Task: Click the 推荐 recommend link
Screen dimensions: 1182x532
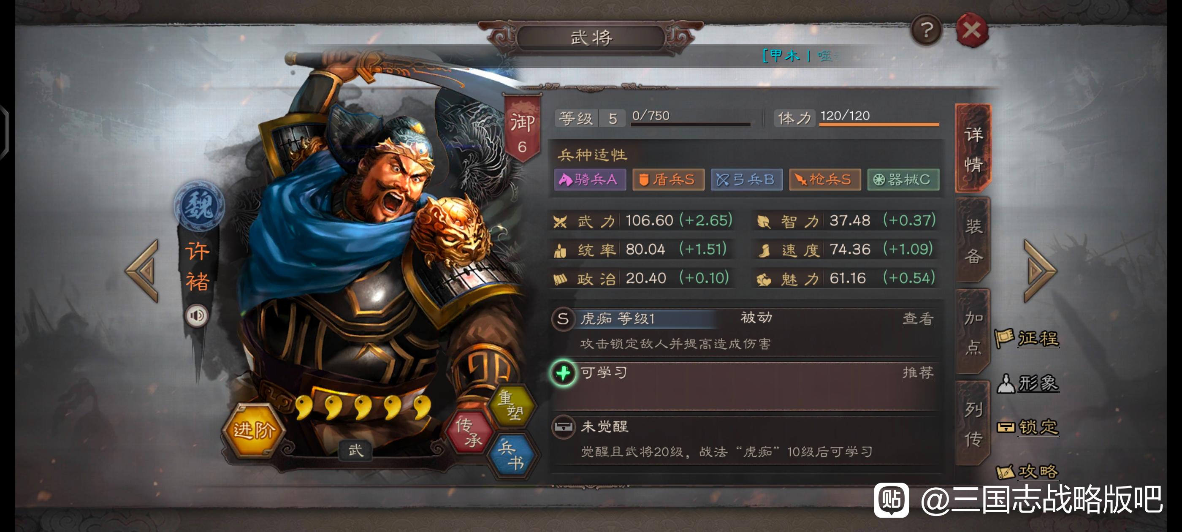Action: 918,373
